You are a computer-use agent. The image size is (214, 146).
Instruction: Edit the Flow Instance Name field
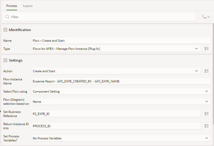121,81
